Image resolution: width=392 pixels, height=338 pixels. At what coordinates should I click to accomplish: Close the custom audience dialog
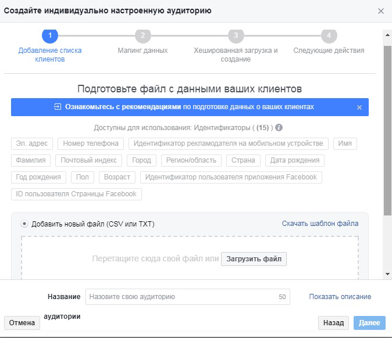[x=381, y=11]
